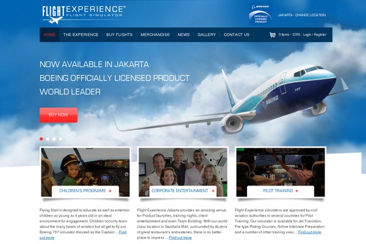
Task: Click the red Buy Now button
Action: (x=59, y=115)
